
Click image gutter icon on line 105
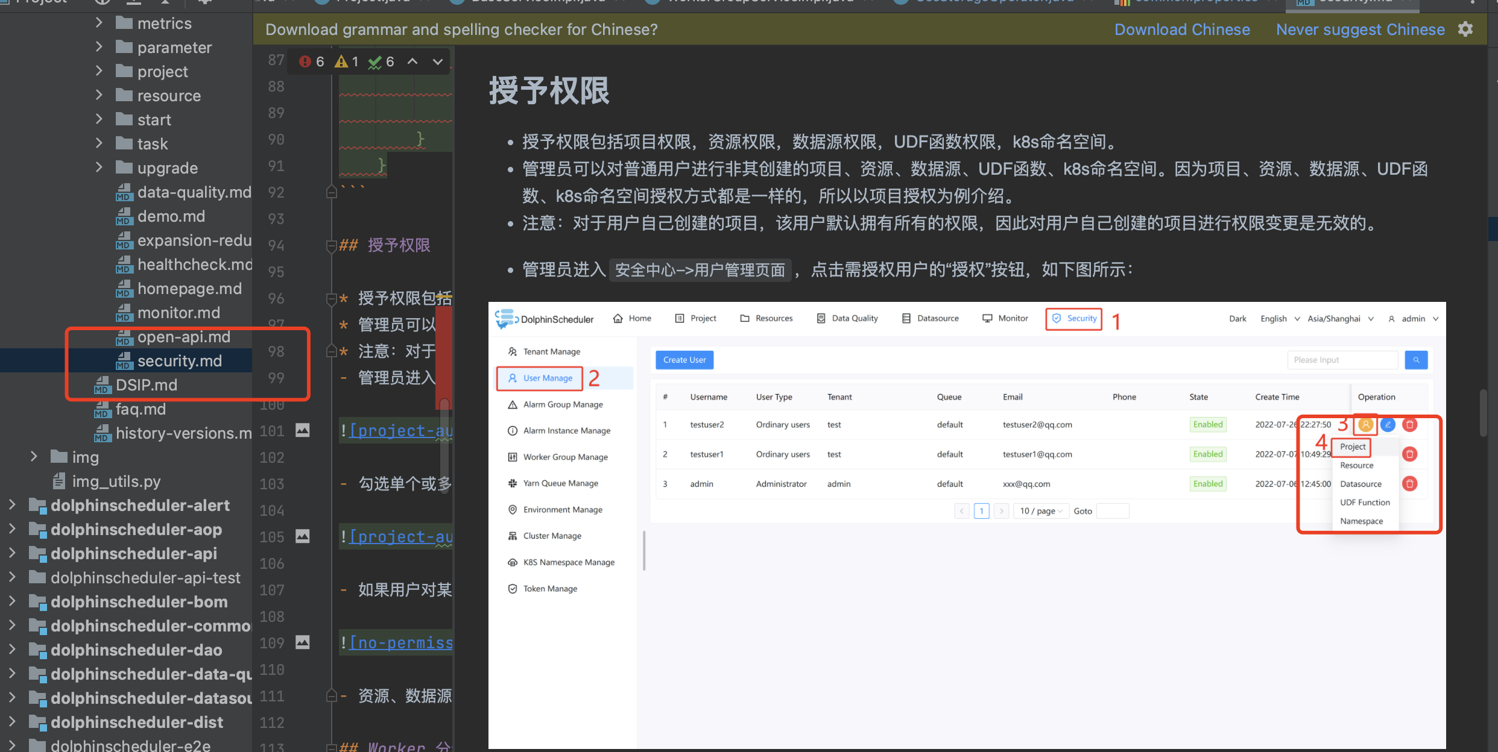(x=302, y=536)
